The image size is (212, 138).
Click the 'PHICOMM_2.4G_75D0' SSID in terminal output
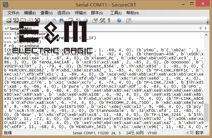pos(128,103)
